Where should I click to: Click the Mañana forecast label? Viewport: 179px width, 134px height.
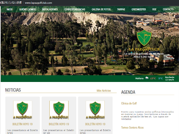pos(139,78)
